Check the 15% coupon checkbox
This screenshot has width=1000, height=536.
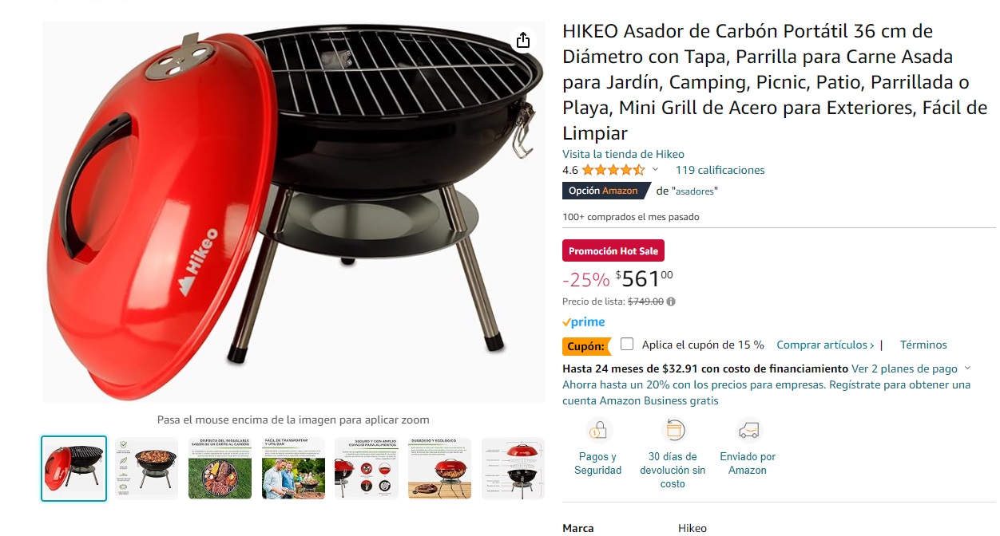pos(627,344)
